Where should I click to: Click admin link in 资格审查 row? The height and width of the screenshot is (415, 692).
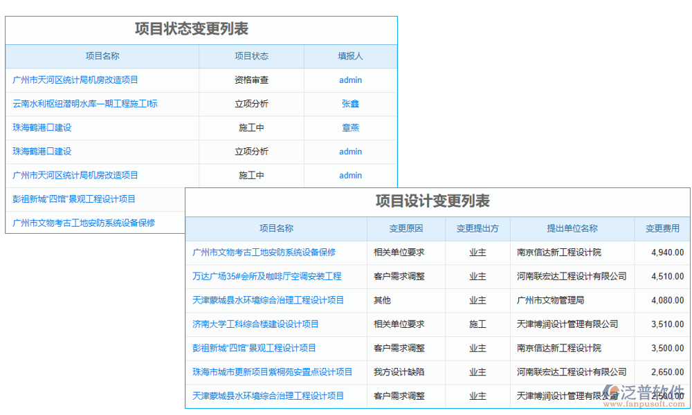350,80
